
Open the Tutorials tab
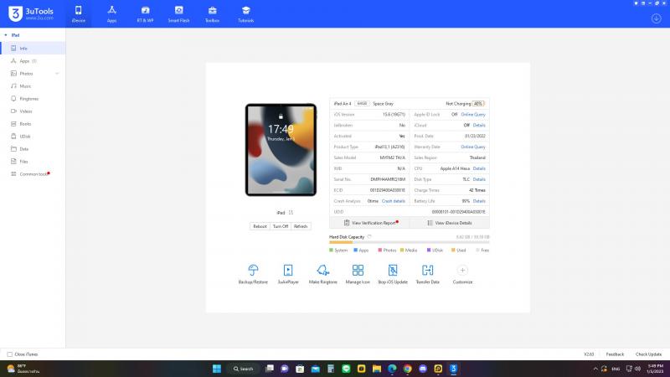click(245, 14)
